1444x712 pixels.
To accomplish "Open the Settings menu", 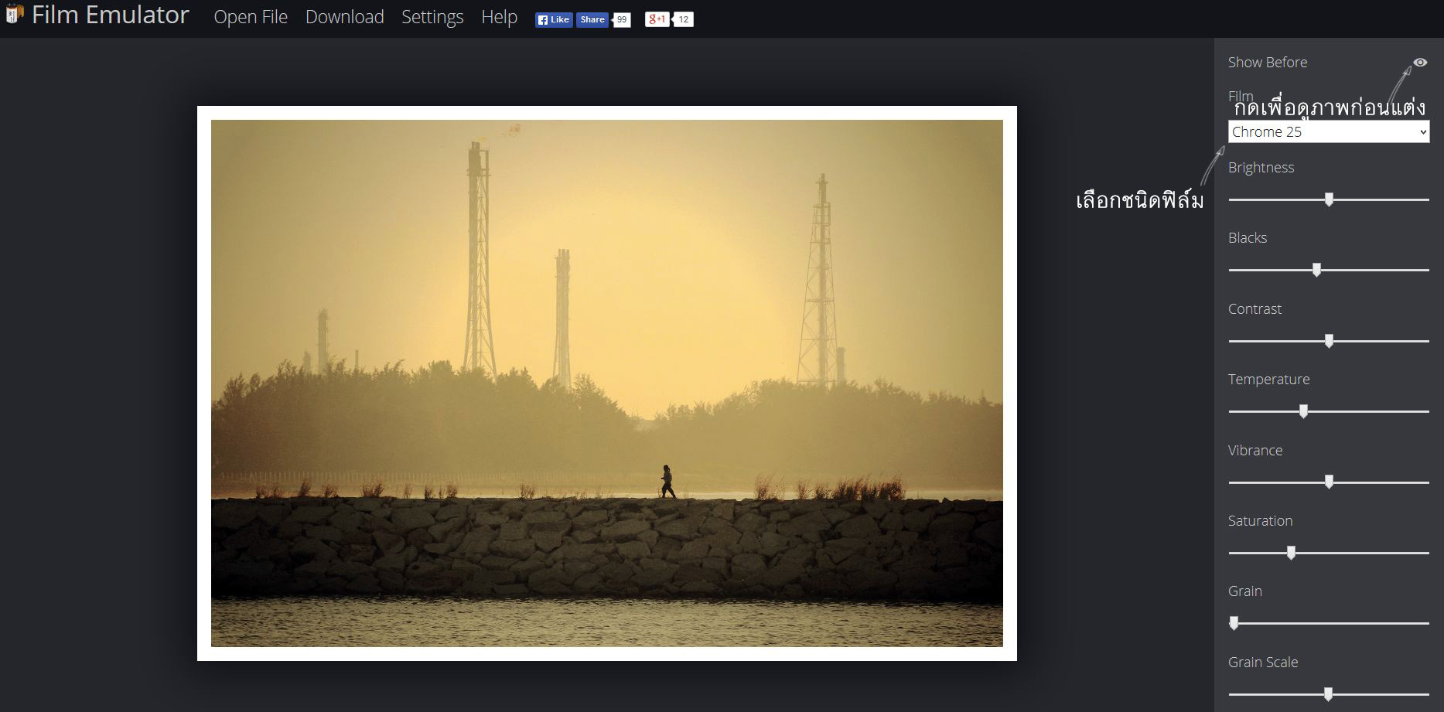I will [x=432, y=17].
